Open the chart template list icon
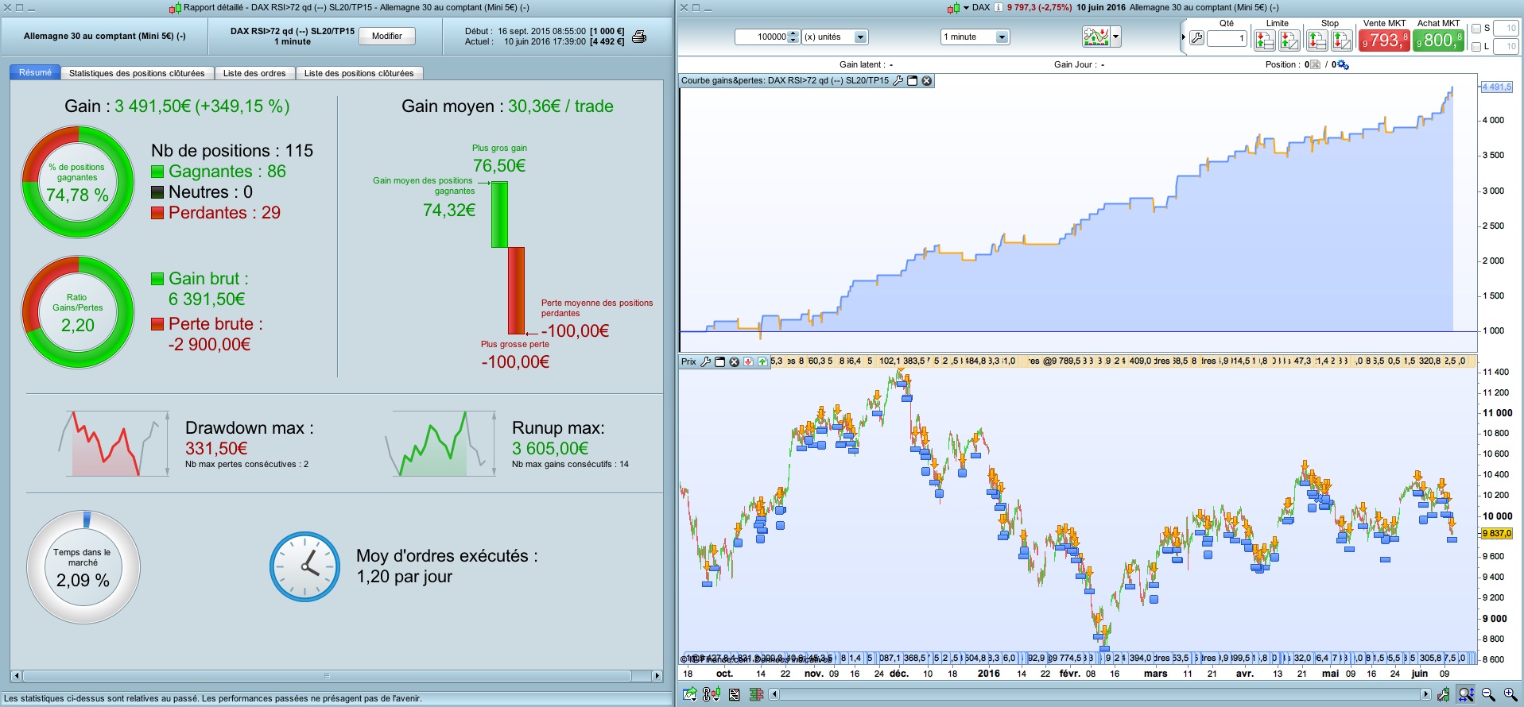Screen dimensions: 1524x707 (x=735, y=694)
